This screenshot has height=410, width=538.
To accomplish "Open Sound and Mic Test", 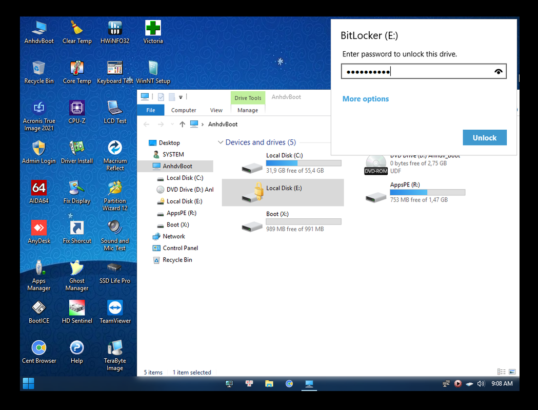I will coord(115,236).
